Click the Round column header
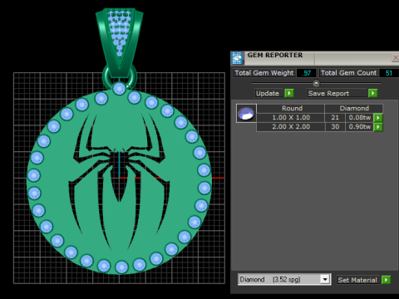The width and height of the screenshot is (399, 299). point(291,108)
